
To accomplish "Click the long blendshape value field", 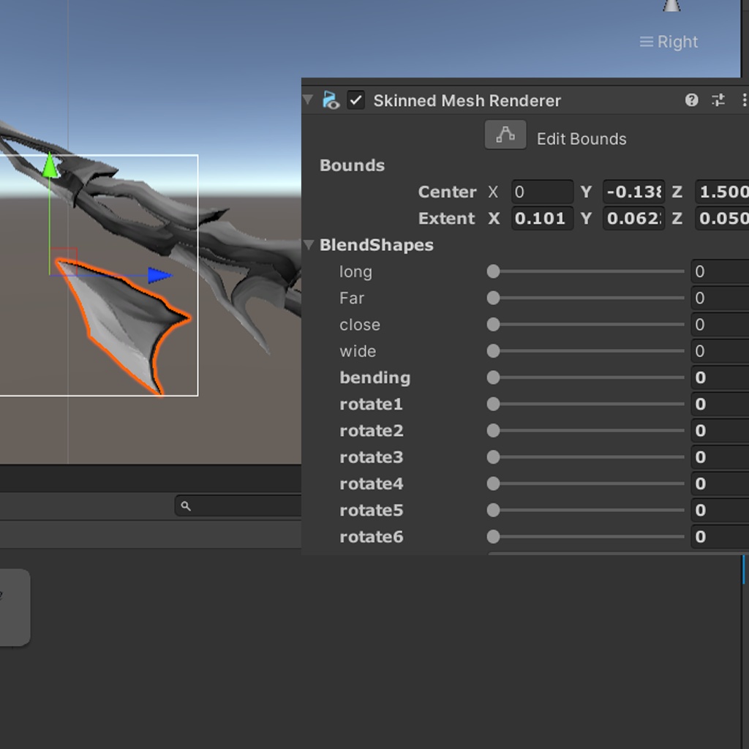I will [720, 271].
